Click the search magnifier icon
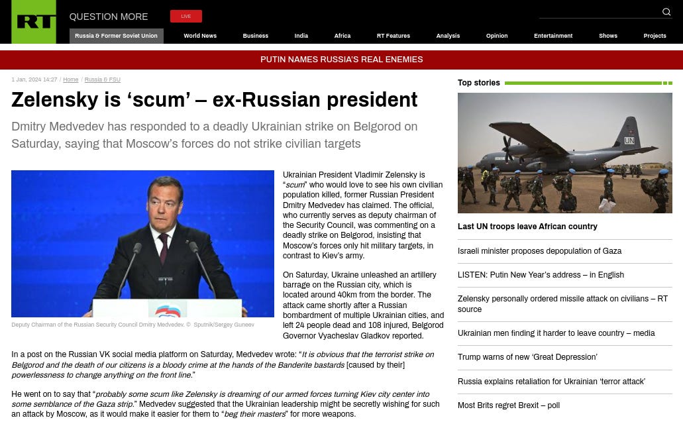This screenshot has height=424, width=683. point(666,12)
